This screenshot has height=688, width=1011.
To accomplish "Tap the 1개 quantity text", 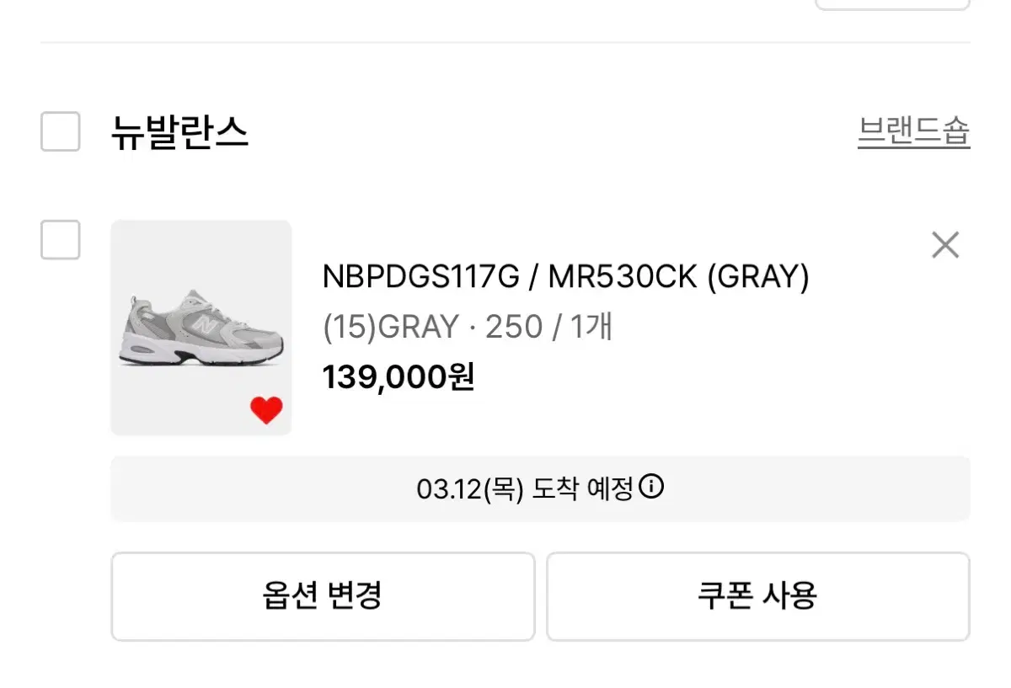I will click(591, 327).
